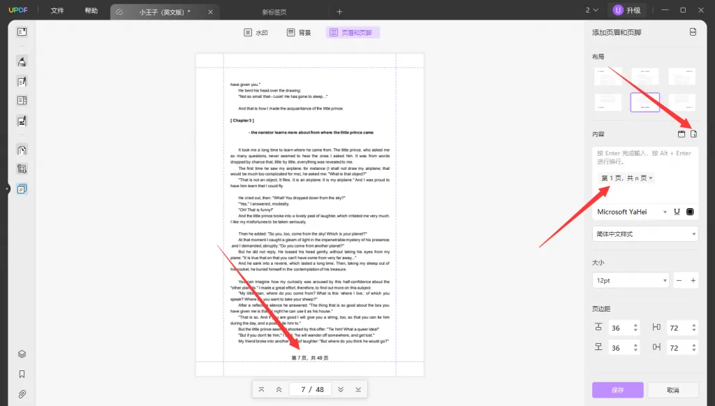Image resolution: width=715 pixels, height=406 pixels.
Task: Switch to the 小王子（英文版）tab
Action: 165,13
